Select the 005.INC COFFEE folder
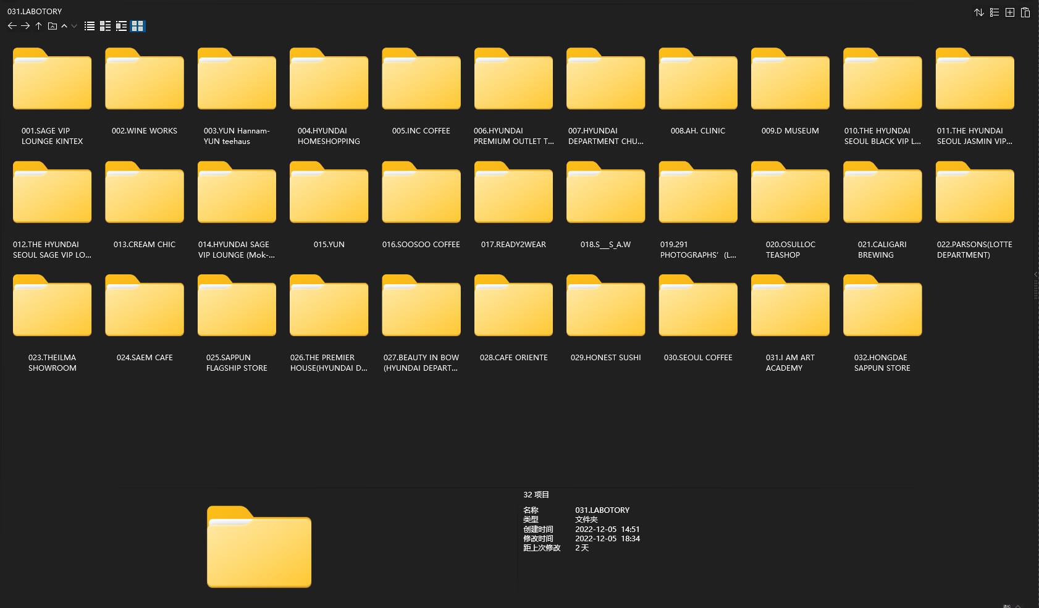 tap(421, 79)
